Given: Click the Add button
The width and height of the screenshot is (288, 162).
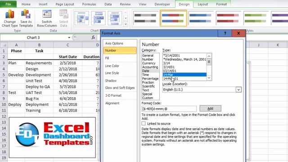Looking at the screenshot, I should [210, 108].
